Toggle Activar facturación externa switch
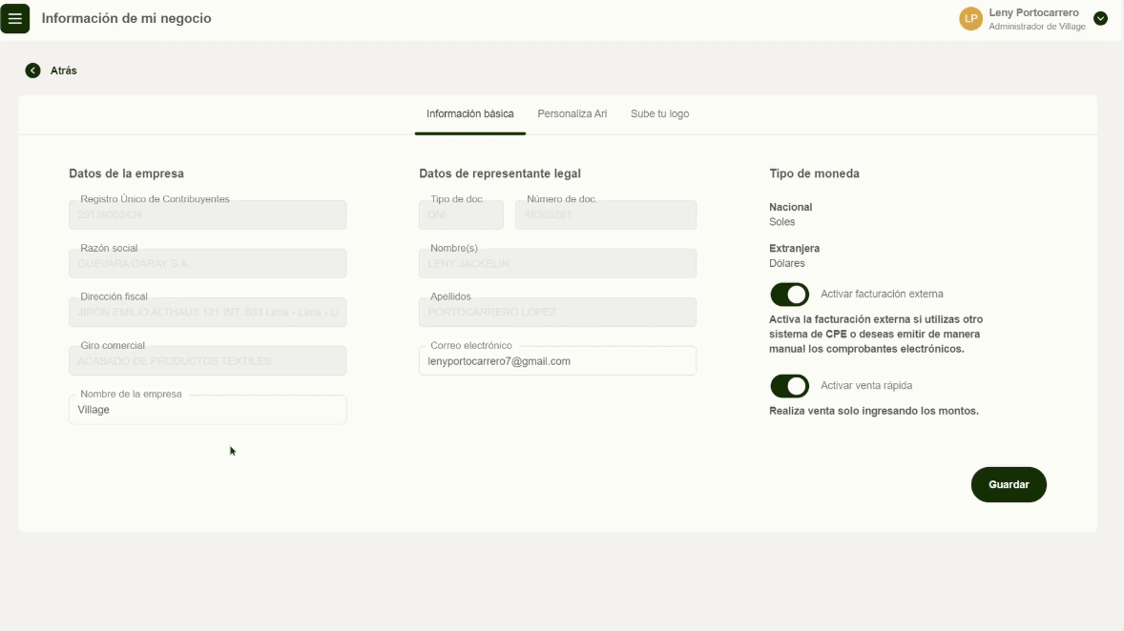 click(789, 295)
